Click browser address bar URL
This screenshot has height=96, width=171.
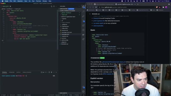click(114, 7)
